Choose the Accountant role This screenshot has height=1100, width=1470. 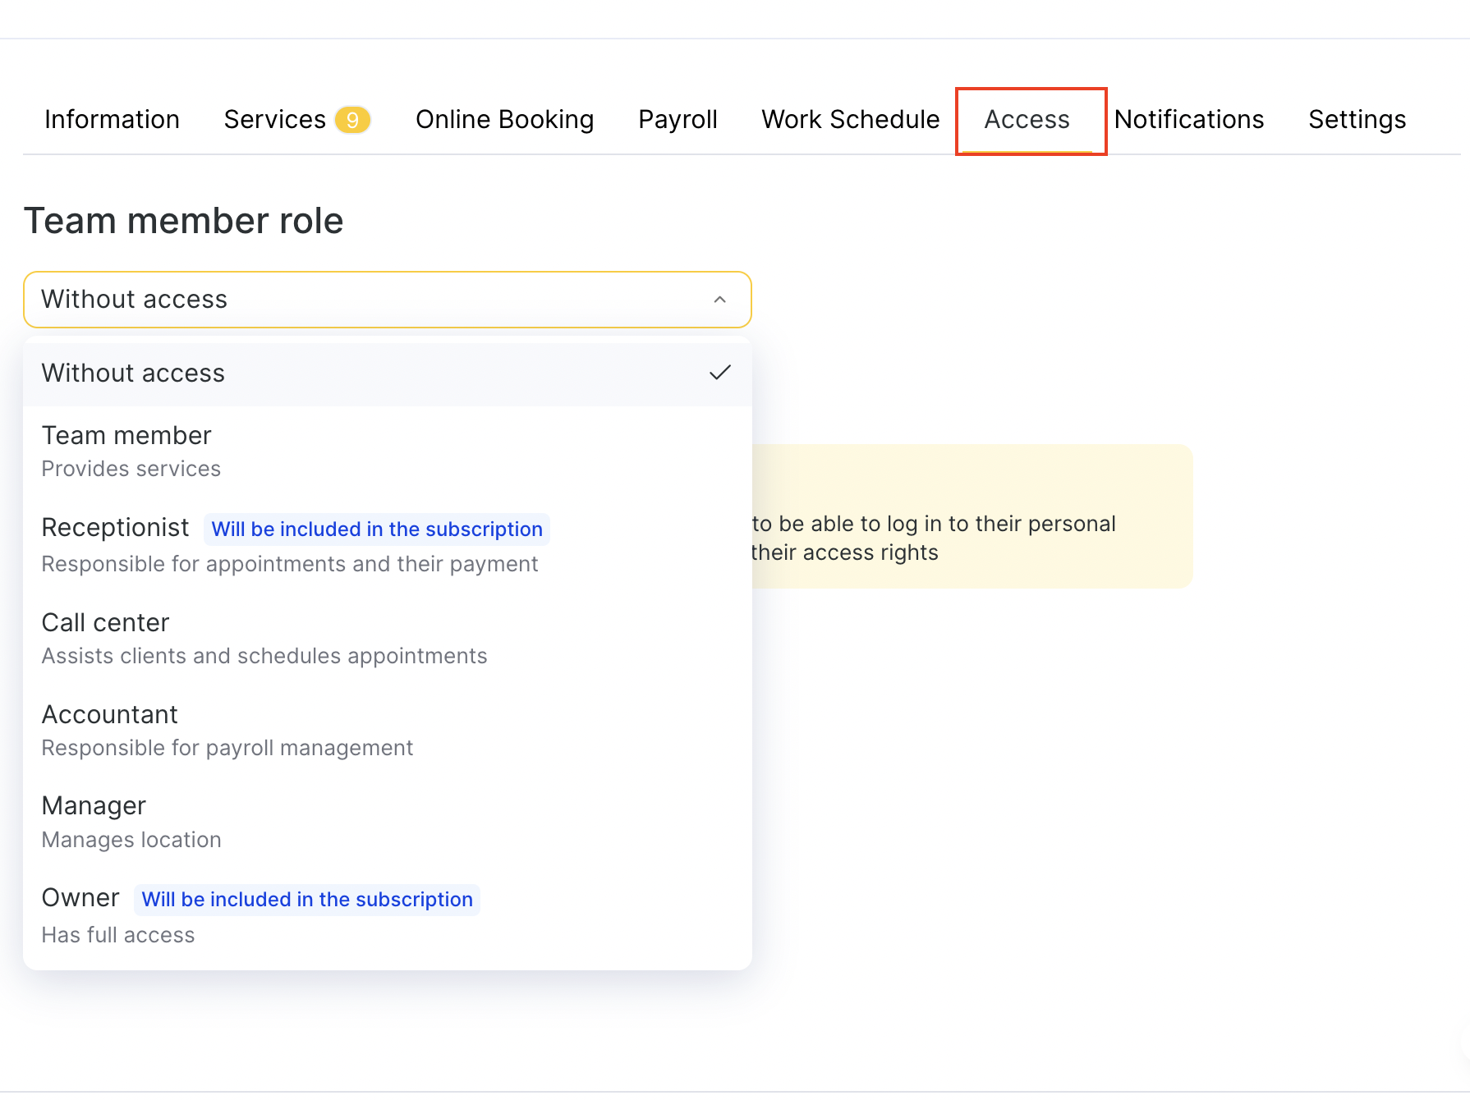(x=109, y=729)
